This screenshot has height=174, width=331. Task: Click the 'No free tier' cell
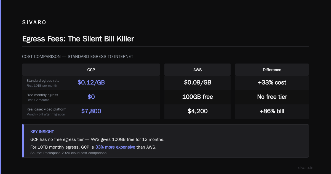272,97
